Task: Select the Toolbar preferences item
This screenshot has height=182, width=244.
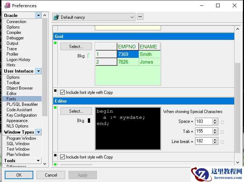Action: click(x=13, y=83)
